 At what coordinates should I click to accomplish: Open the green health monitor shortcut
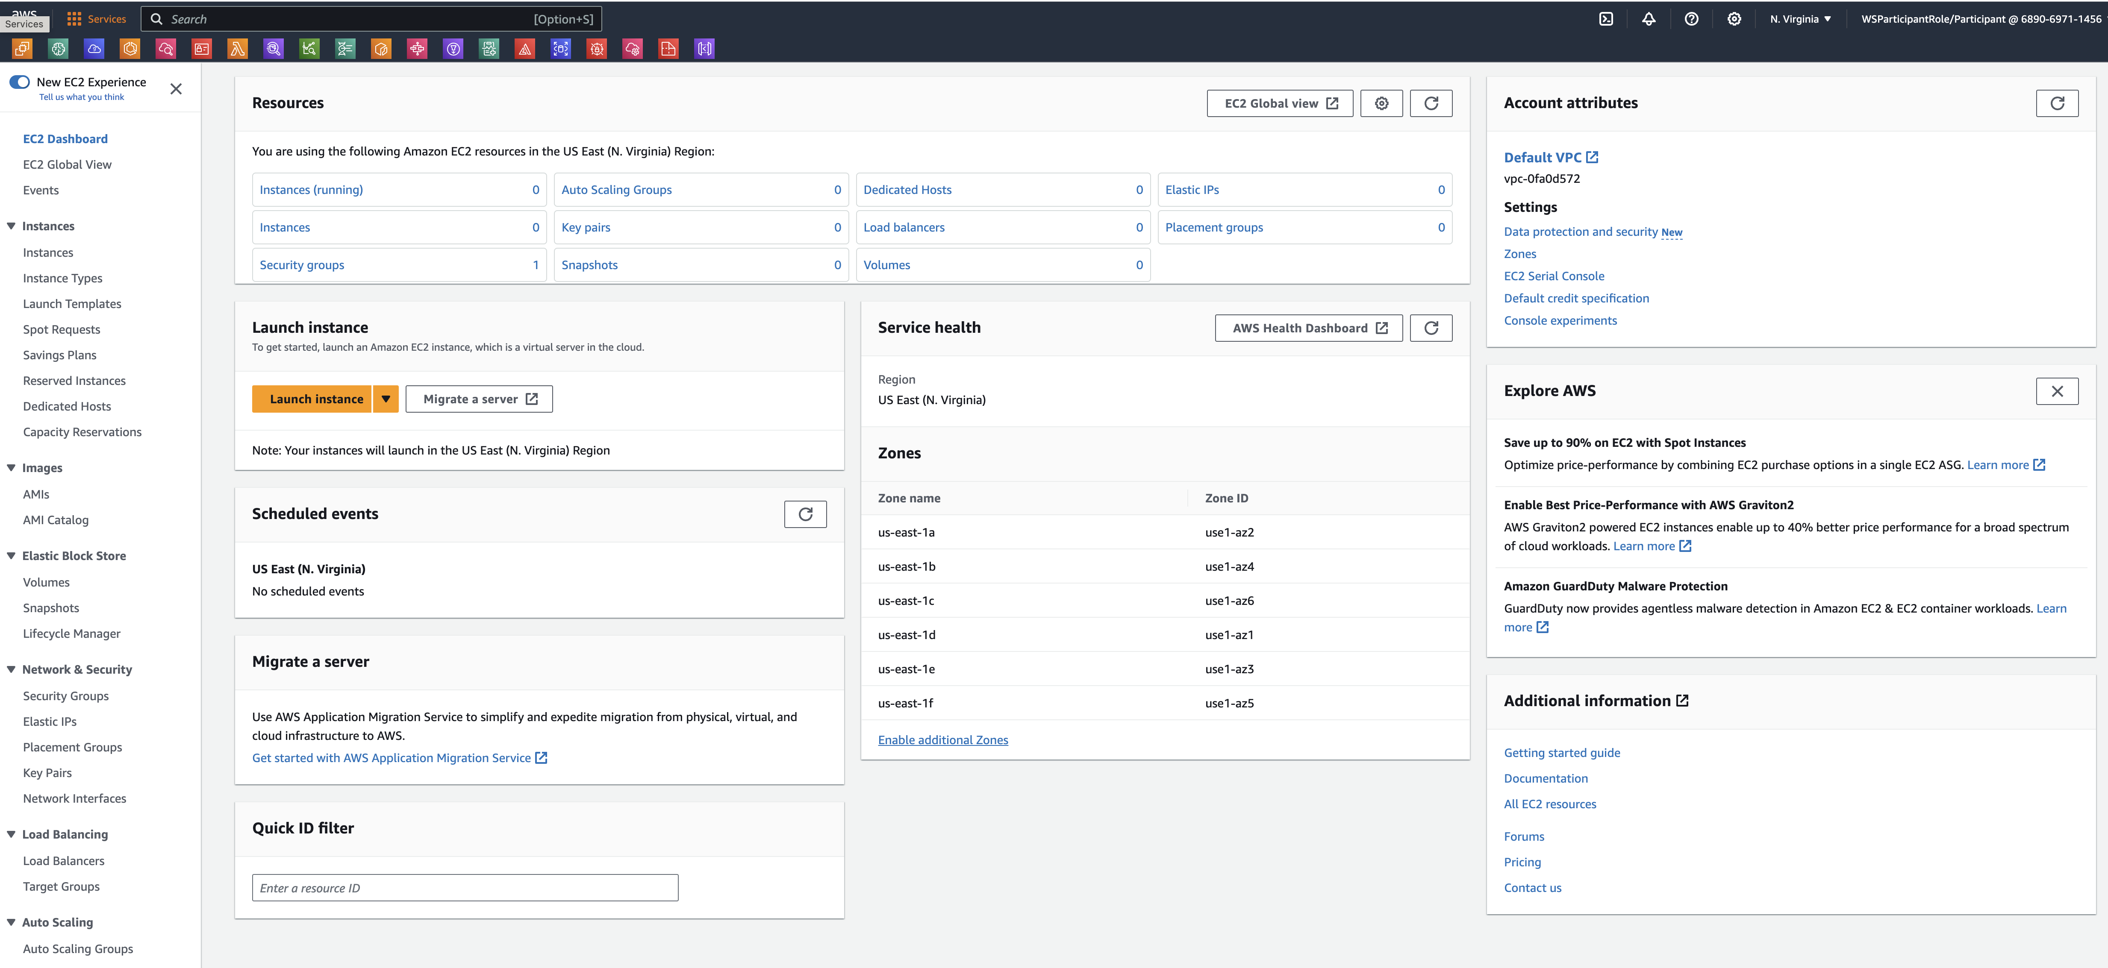point(489,49)
